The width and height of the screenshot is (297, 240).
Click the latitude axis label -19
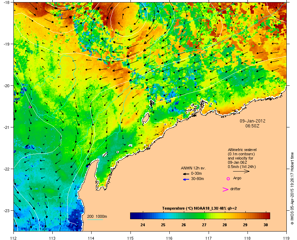pos(6,44)
